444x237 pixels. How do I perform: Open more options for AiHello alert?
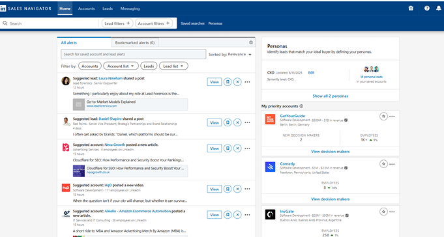click(247, 215)
